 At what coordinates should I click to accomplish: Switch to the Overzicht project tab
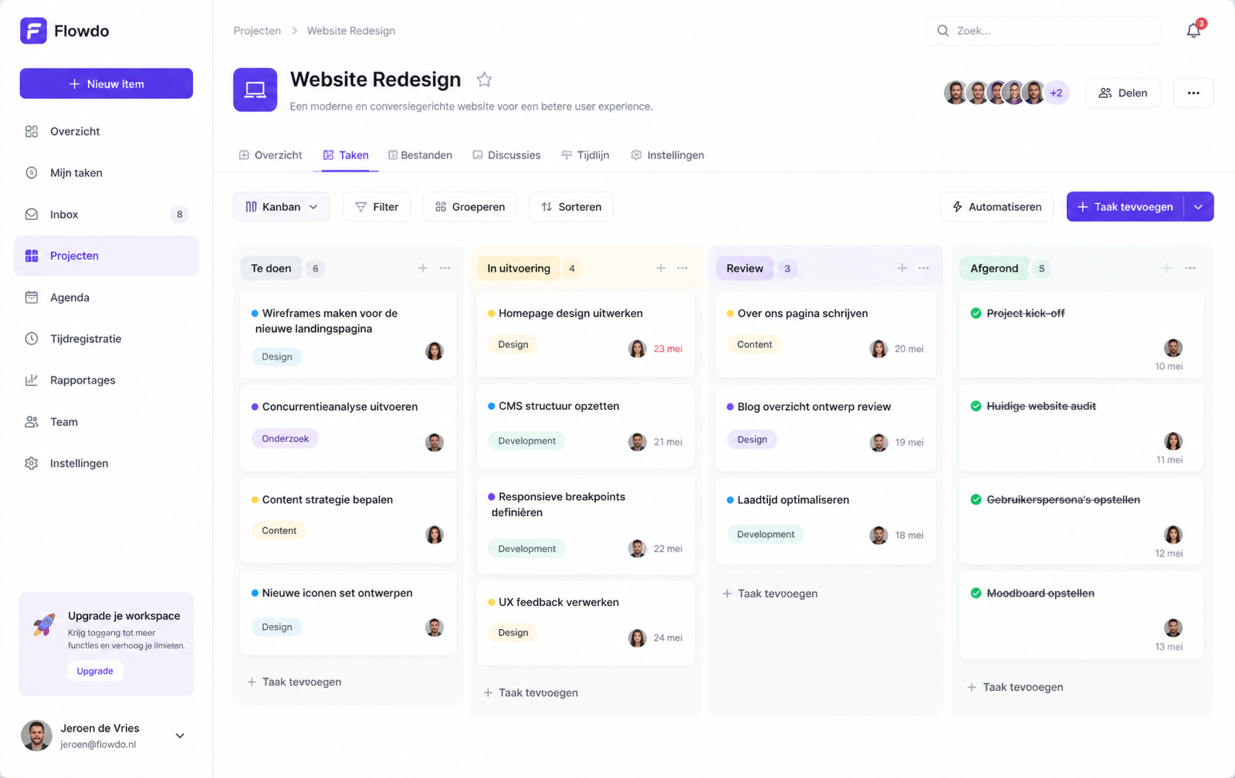tap(271, 155)
